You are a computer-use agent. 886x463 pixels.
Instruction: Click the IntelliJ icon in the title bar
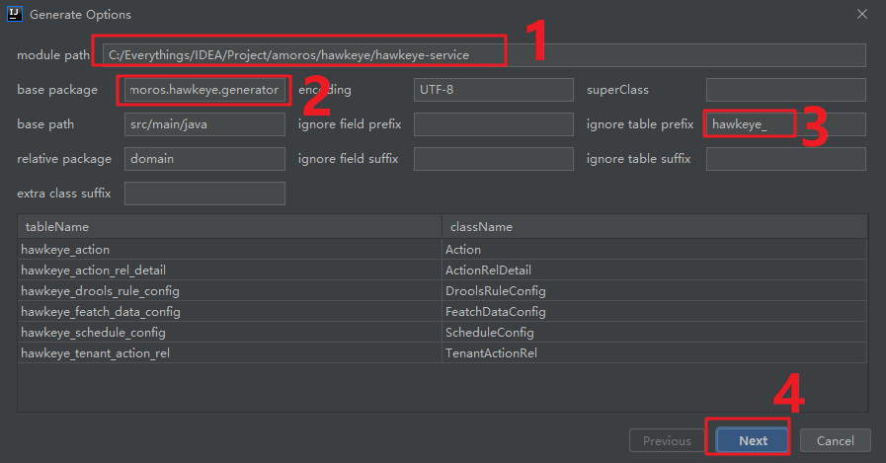15,14
